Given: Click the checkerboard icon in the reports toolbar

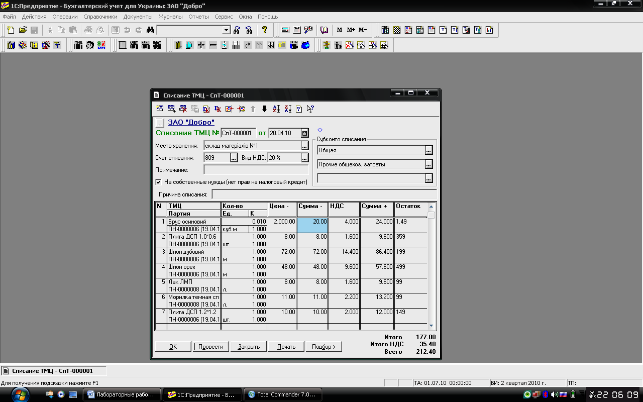Looking at the screenshot, I should (397, 30).
